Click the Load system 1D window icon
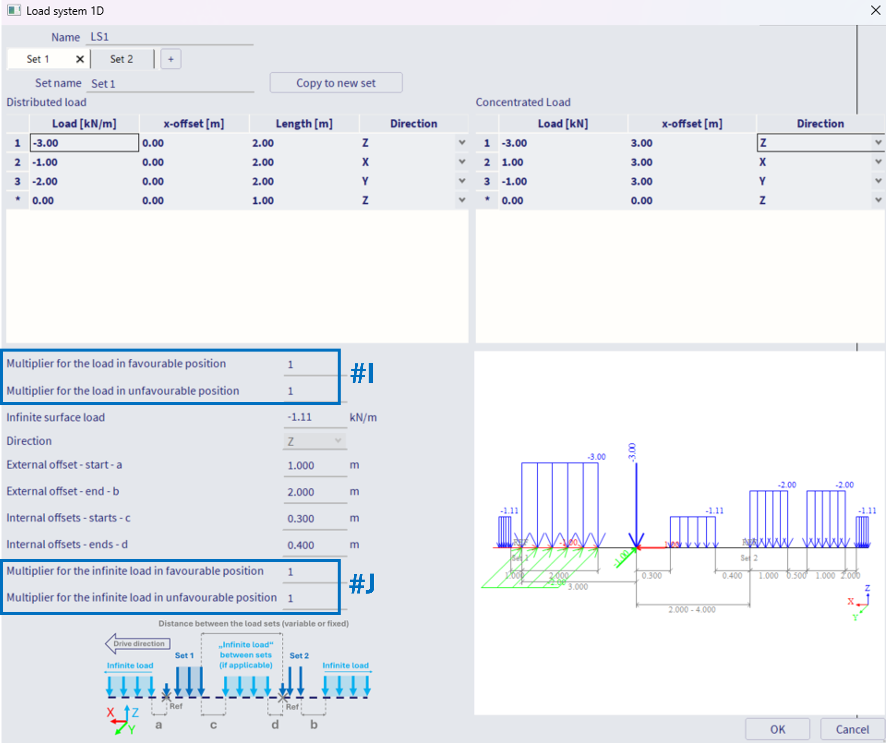This screenshot has height=743, width=886. [14, 11]
